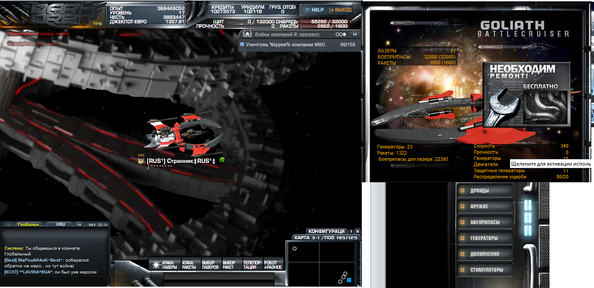Open the ДРОИДЫ equipment menu
This screenshot has height=288, width=594.
486,191
